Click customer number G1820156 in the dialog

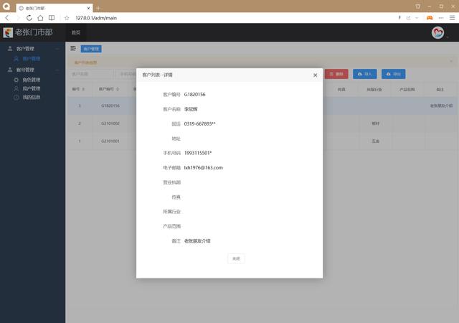[194, 94]
